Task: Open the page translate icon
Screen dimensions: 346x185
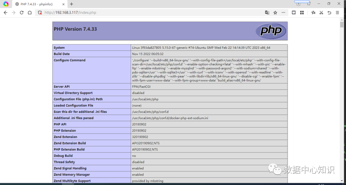Action: point(267,12)
